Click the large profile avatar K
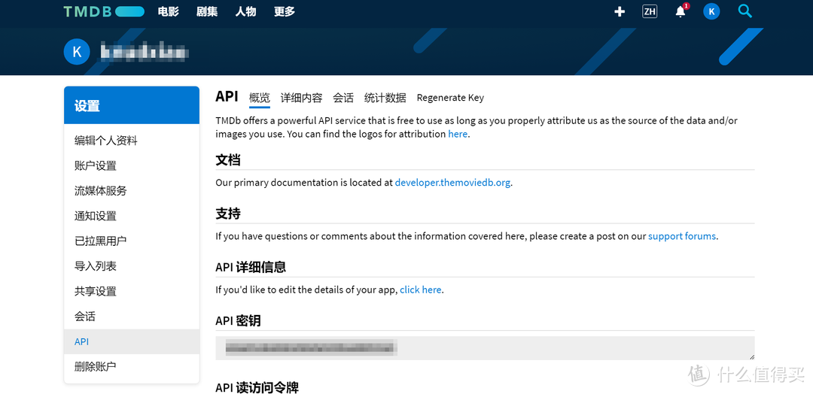The height and width of the screenshot is (394, 813). (x=77, y=52)
